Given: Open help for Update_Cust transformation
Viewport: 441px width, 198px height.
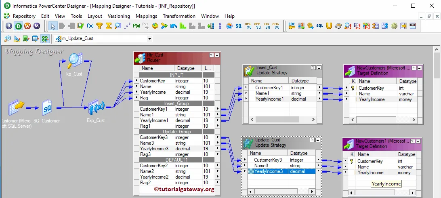Looking at the screenshot, I should 312,140.
